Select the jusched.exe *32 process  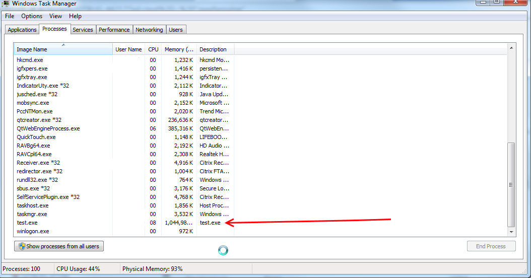[x=37, y=94]
